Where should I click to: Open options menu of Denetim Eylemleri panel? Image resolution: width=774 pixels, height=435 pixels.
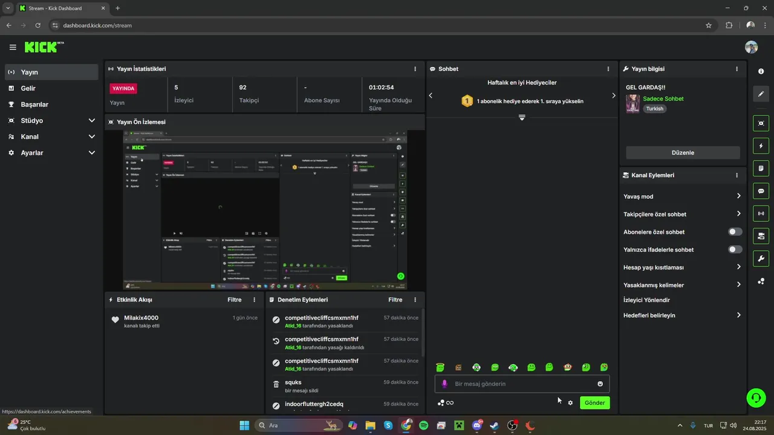[x=415, y=300]
